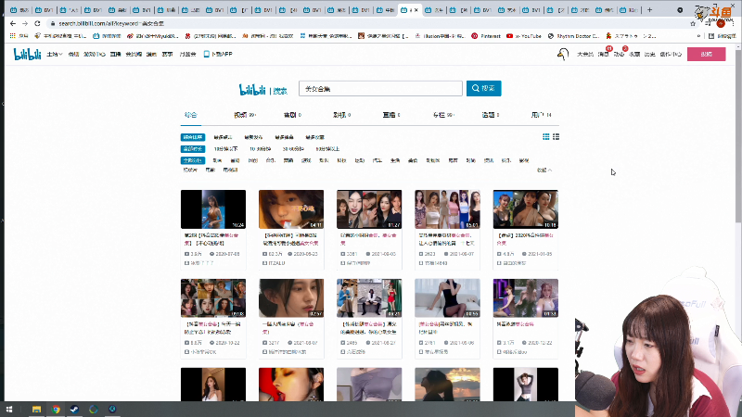This screenshot has height=417, width=742.
Task: Select the 最新发布 sort option
Action: tap(253, 137)
